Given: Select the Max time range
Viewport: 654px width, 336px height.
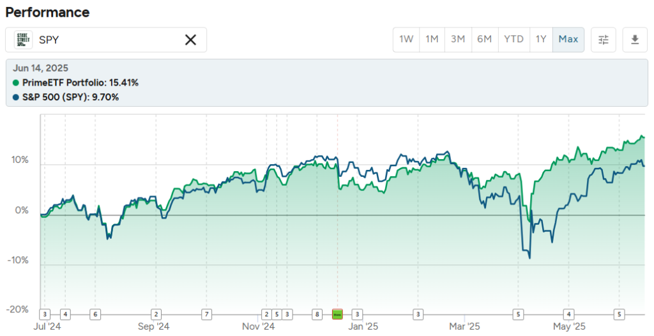Looking at the screenshot, I should [568, 40].
